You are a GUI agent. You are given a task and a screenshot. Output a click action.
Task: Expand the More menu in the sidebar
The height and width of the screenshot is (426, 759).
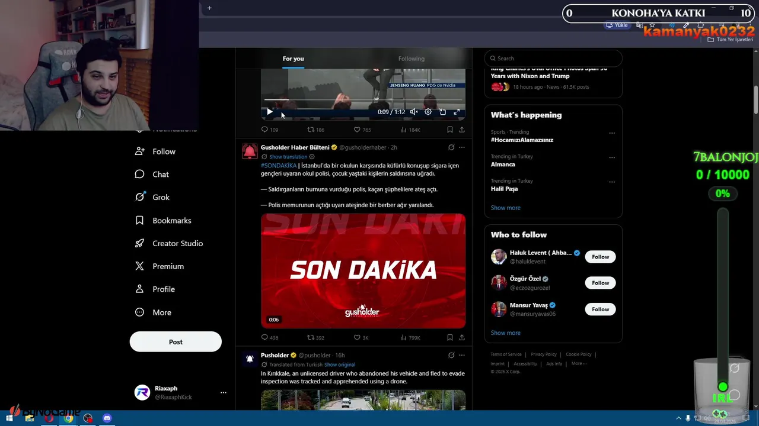point(154,312)
